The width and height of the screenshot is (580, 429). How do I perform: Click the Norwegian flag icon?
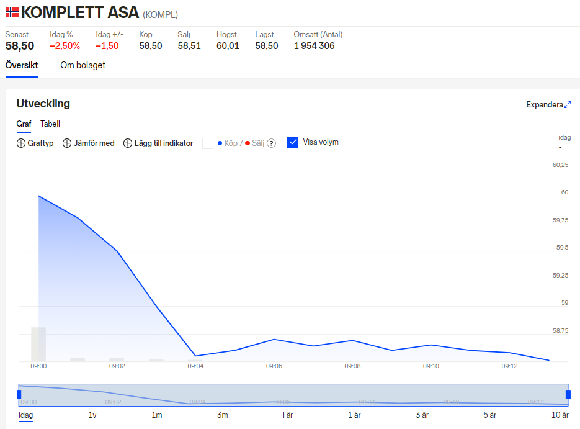tap(12, 12)
